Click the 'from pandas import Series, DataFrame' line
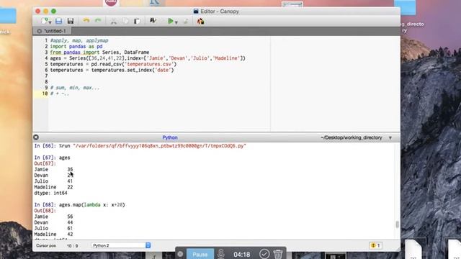Viewport: 461px width, 259px height. pyautogui.click(x=99, y=53)
